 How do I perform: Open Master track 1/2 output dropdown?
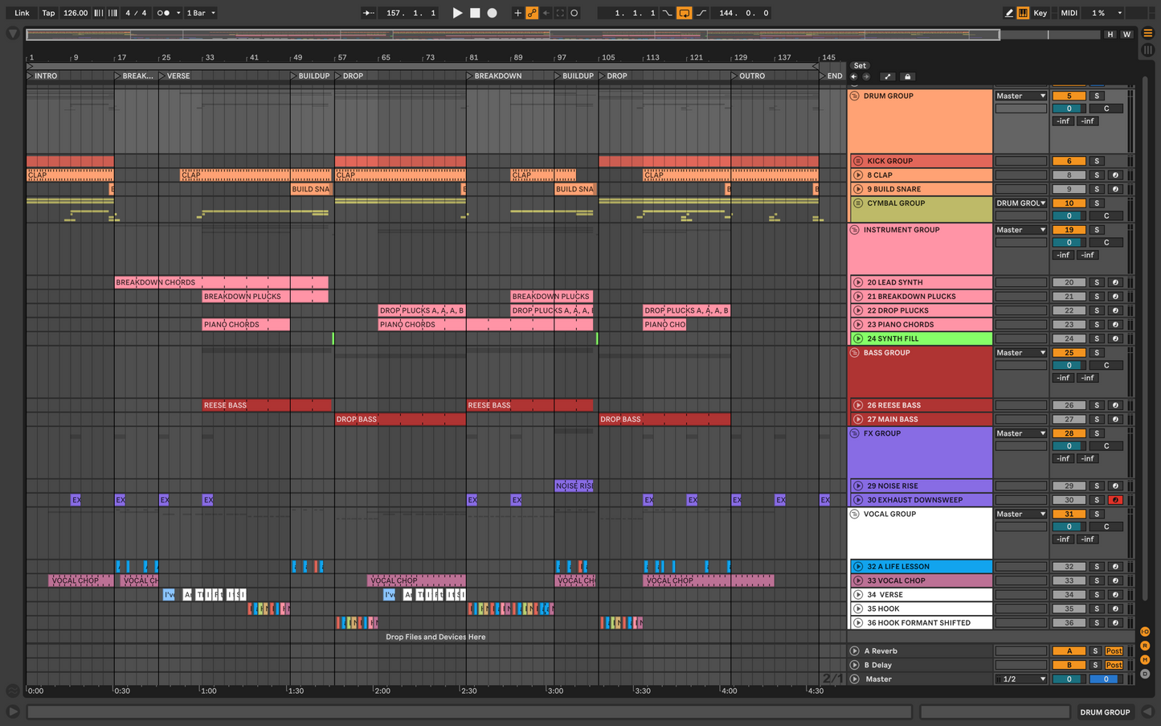click(1020, 679)
